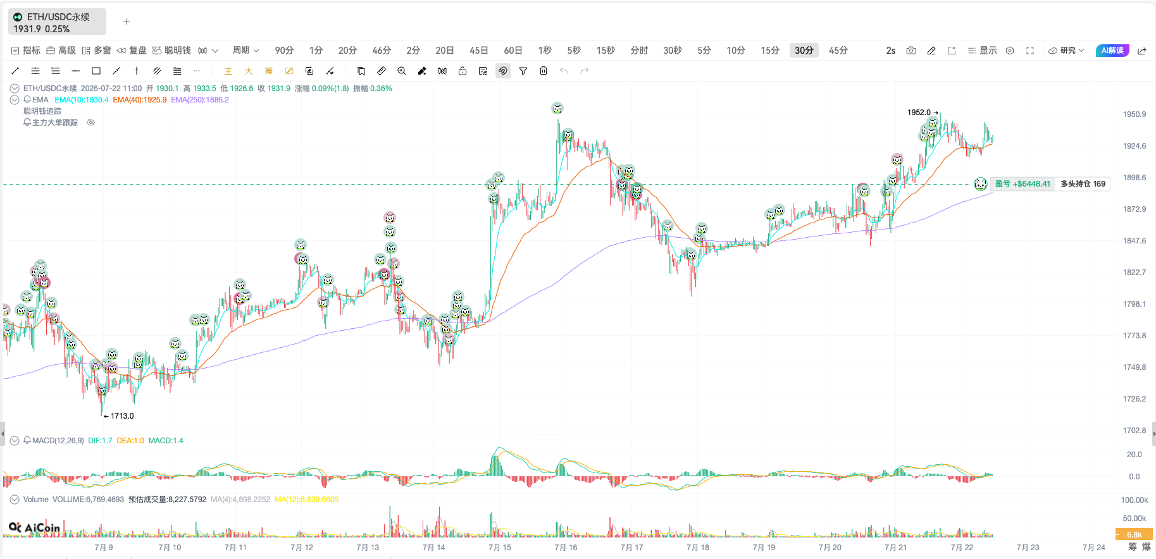This screenshot has height=559, width=1156.
Task: Open the 指标 indicators panel
Action: coord(25,51)
